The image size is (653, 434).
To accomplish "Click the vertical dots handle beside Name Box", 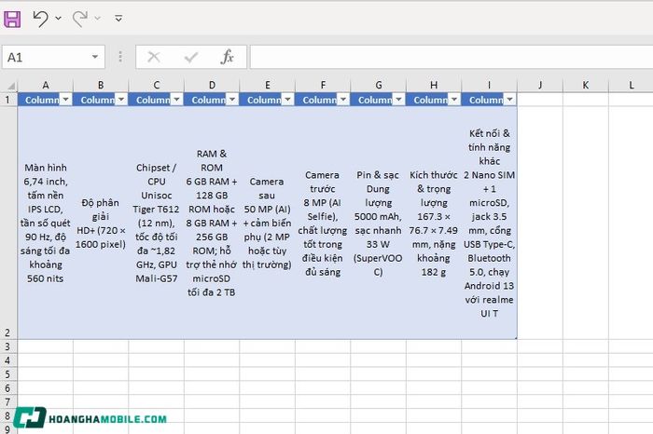I will click(120, 57).
